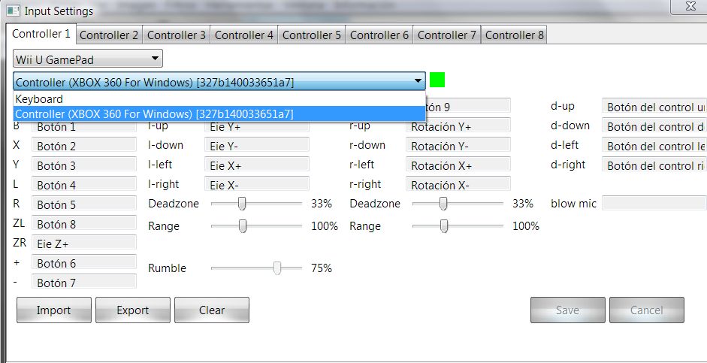The height and width of the screenshot is (363, 707).
Task: Click the L mapping field Botón 4
Action: click(x=84, y=185)
